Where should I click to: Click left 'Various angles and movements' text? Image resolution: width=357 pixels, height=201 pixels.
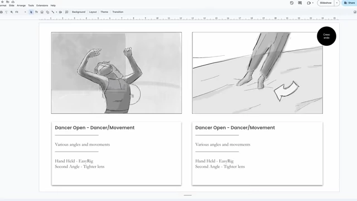click(82, 145)
